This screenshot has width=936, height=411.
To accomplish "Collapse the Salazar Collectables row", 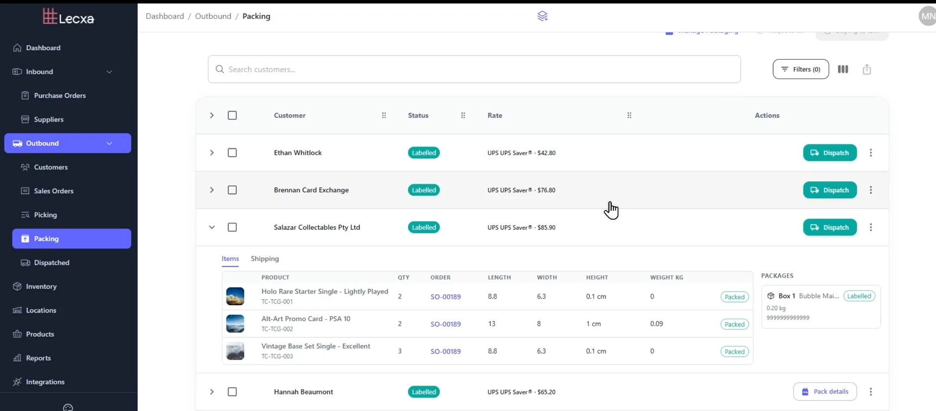I will [211, 227].
